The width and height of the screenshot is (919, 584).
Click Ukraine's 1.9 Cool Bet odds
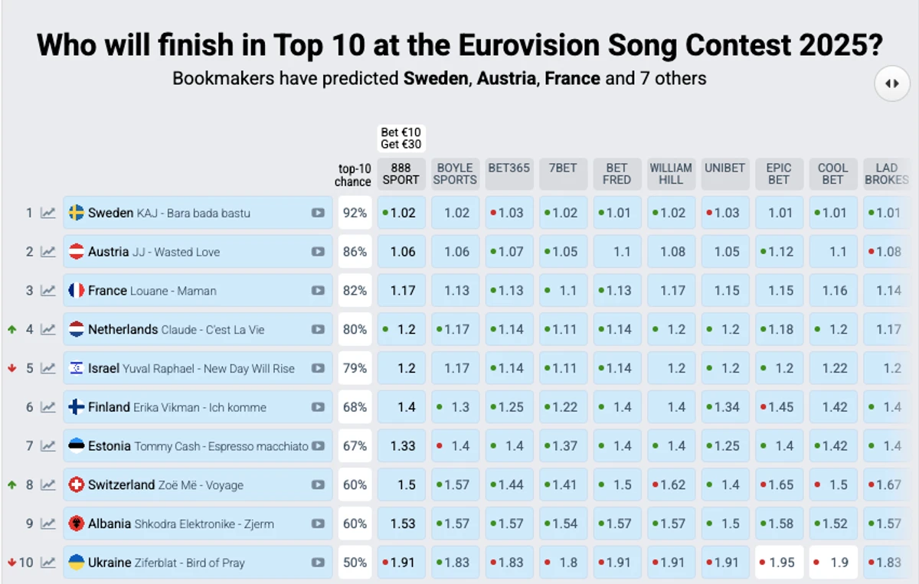point(833,563)
